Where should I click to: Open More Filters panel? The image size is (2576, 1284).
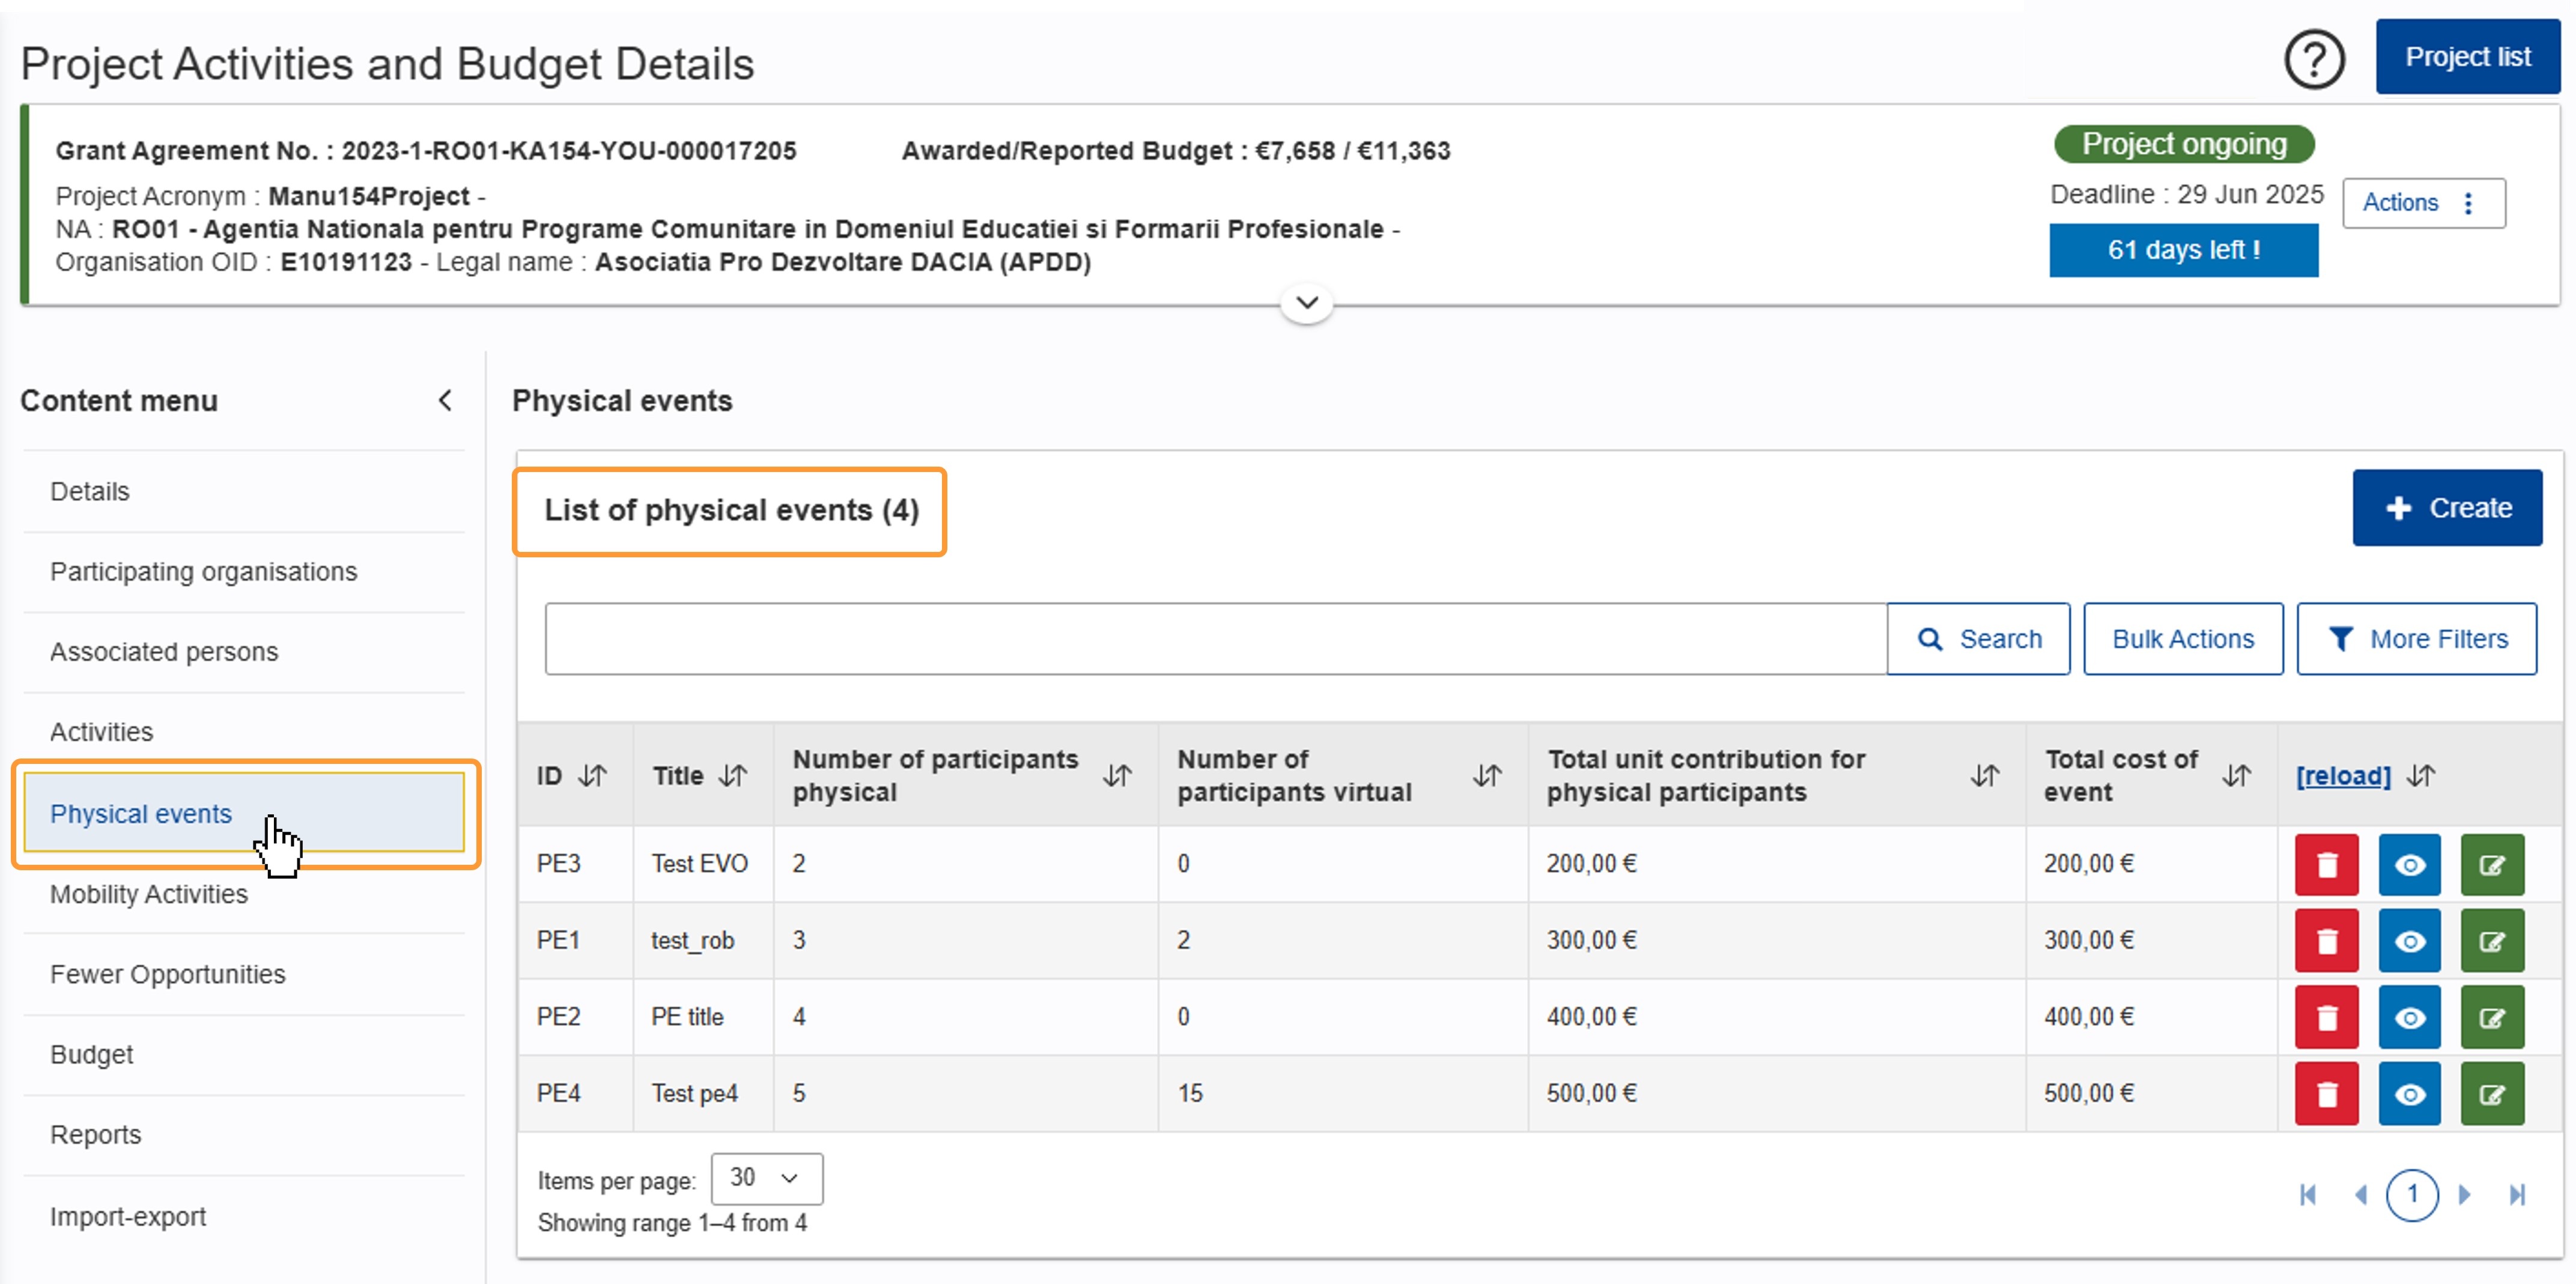point(2416,639)
